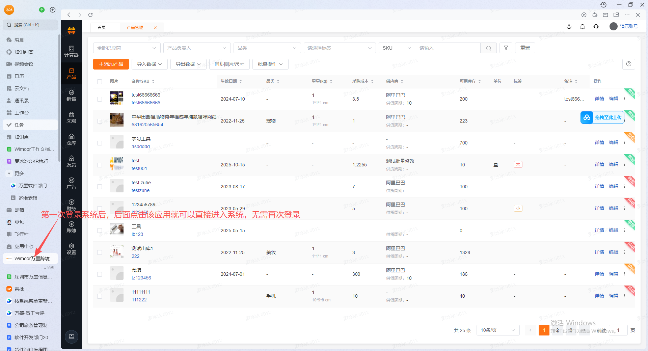Open the 10条/页 page size dropdown
The height and width of the screenshot is (351, 648).
(x=497, y=330)
